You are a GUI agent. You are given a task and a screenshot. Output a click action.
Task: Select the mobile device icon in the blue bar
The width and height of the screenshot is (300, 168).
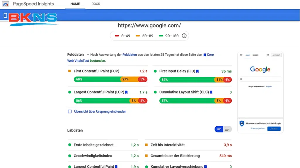click(x=5, y=15)
